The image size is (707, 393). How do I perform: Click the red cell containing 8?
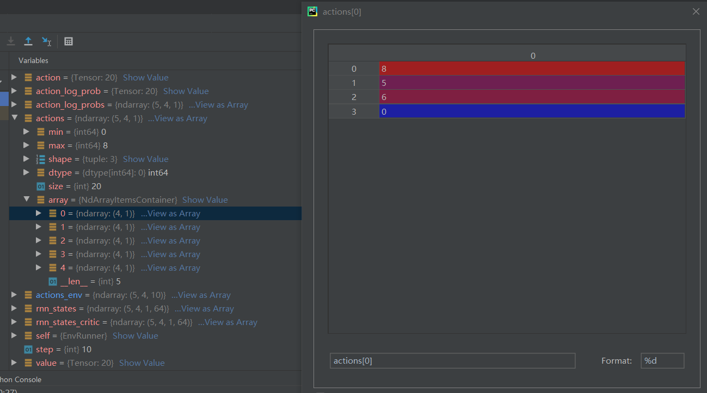tap(532, 68)
